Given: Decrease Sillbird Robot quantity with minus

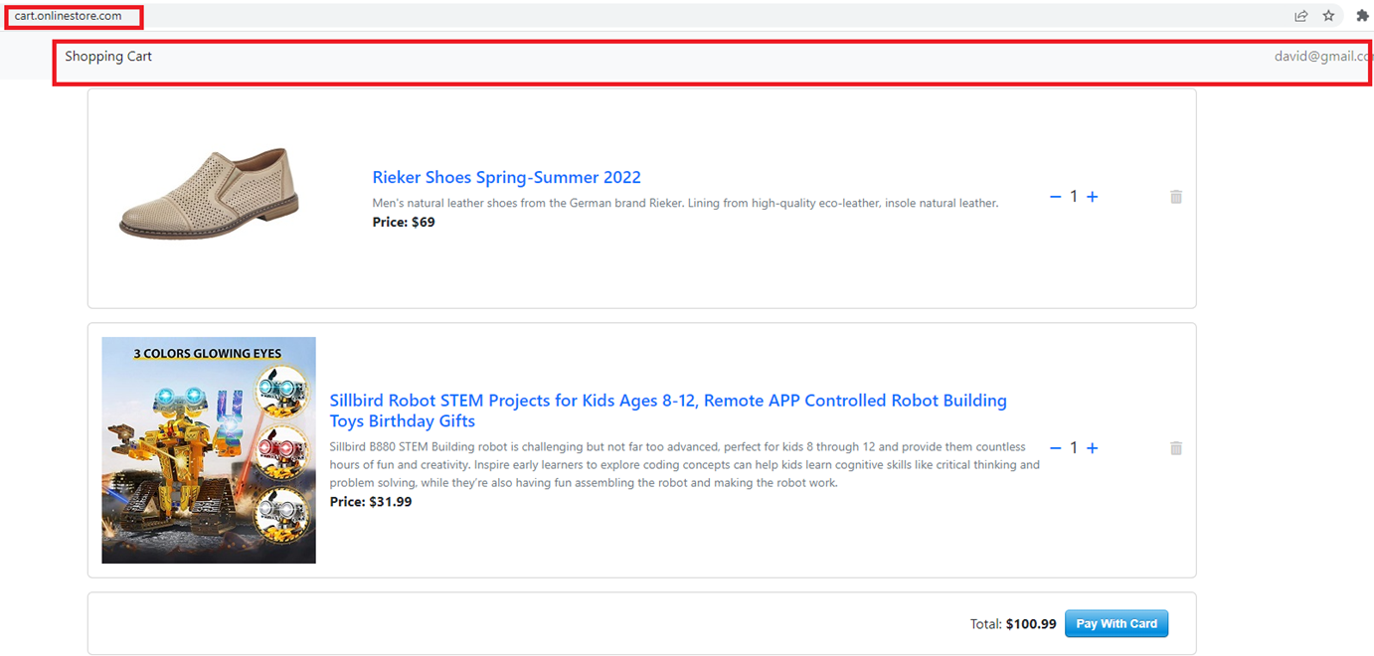Looking at the screenshot, I should point(1056,448).
